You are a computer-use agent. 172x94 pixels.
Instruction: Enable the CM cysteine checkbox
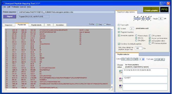(x=150, y=36)
